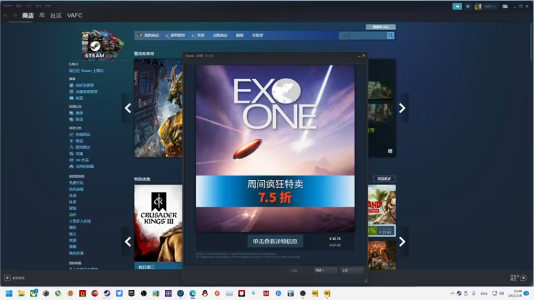Open 免费开玩 genre link
Image resolution: width=534 pixels, height=300 pixels.
pyautogui.click(x=76, y=183)
